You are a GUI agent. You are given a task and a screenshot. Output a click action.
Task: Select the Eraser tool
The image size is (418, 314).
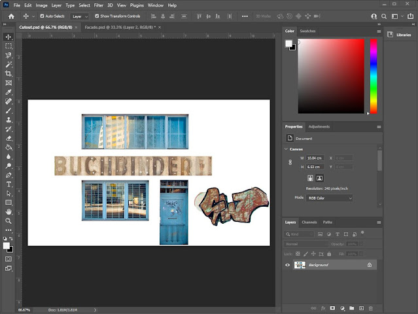(x=9, y=138)
